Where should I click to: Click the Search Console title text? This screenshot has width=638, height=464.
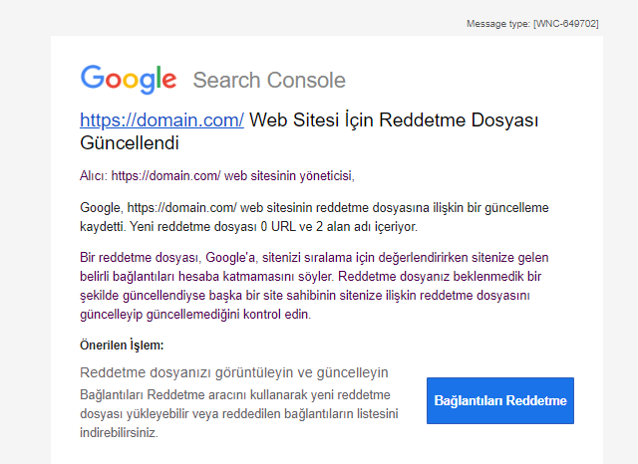click(x=269, y=80)
